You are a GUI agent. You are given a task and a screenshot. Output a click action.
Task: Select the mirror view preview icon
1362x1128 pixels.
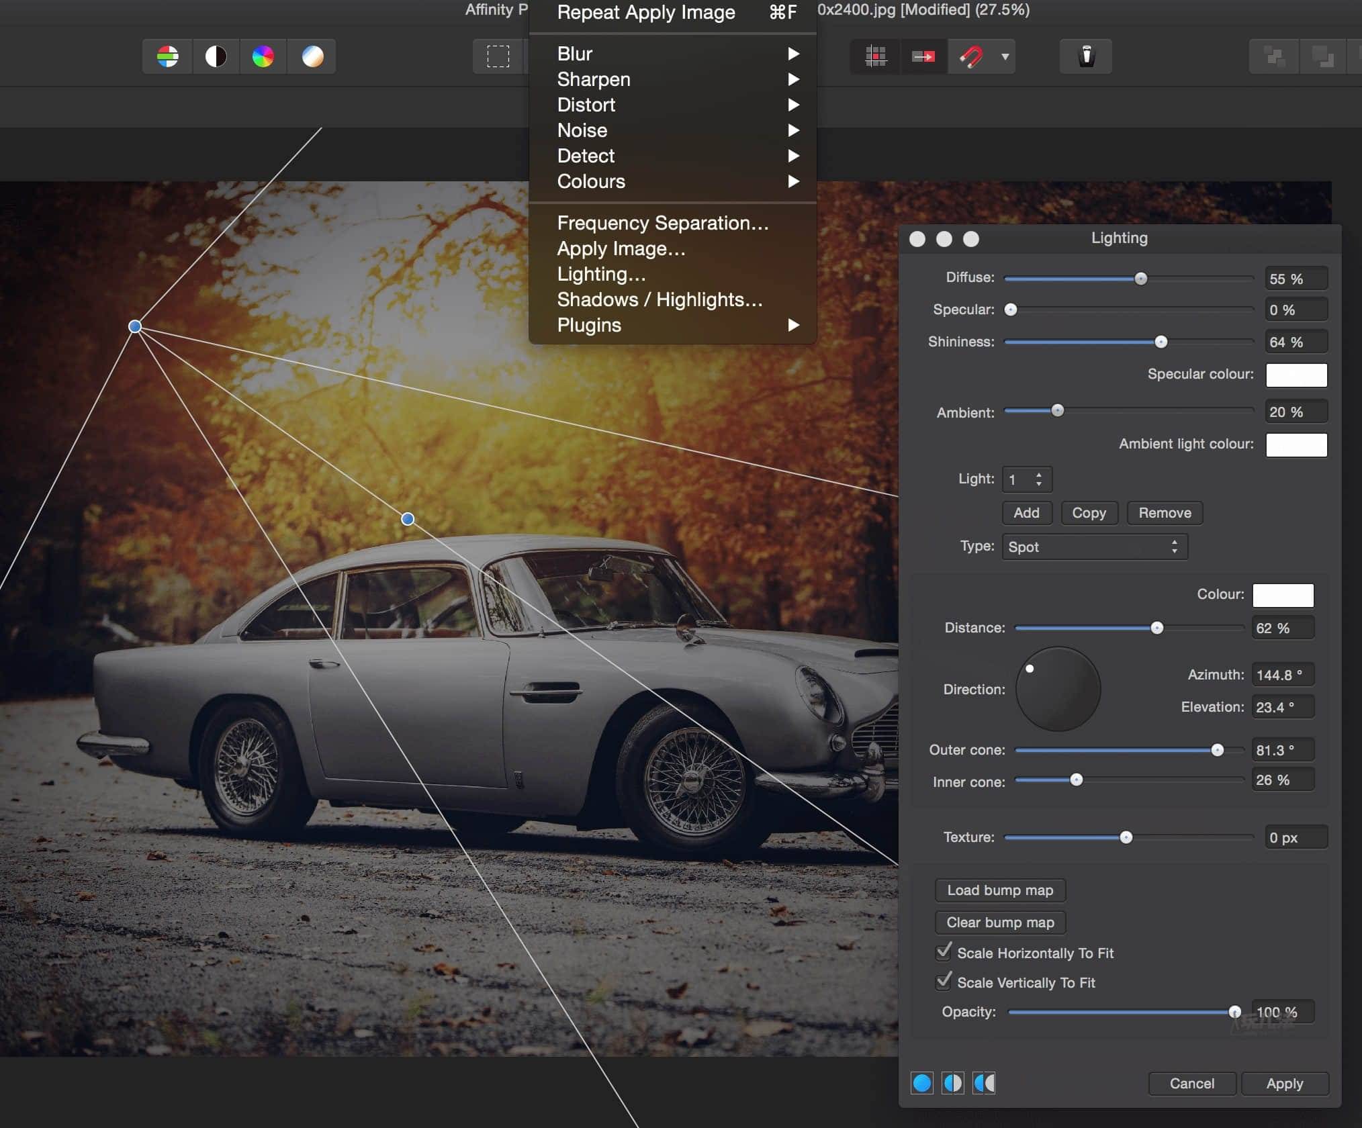pyautogui.click(x=984, y=1082)
